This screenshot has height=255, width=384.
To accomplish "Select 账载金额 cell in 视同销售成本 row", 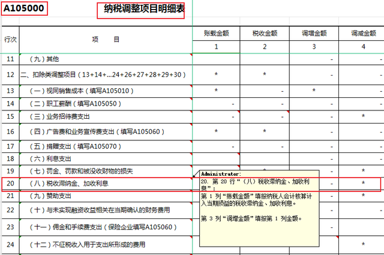I will 216,91.
